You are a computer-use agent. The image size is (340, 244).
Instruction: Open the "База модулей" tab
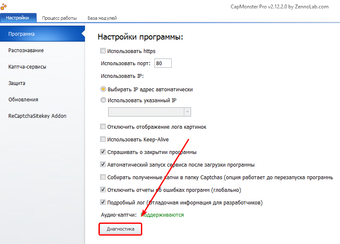102,18
